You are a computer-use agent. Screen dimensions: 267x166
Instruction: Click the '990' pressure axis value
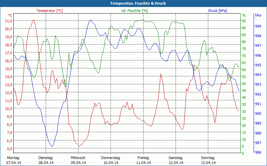click(x=258, y=114)
